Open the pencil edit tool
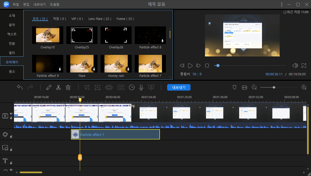This screenshot has height=176, width=311. click(49, 87)
